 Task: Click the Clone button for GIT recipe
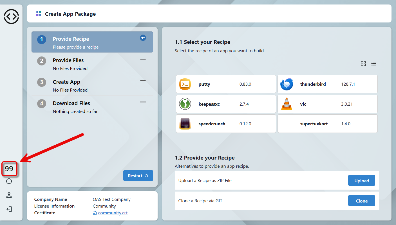361,201
